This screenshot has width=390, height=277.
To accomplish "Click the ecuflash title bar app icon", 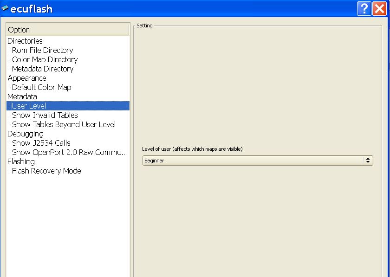I will pyautogui.click(x=5, y=8).
